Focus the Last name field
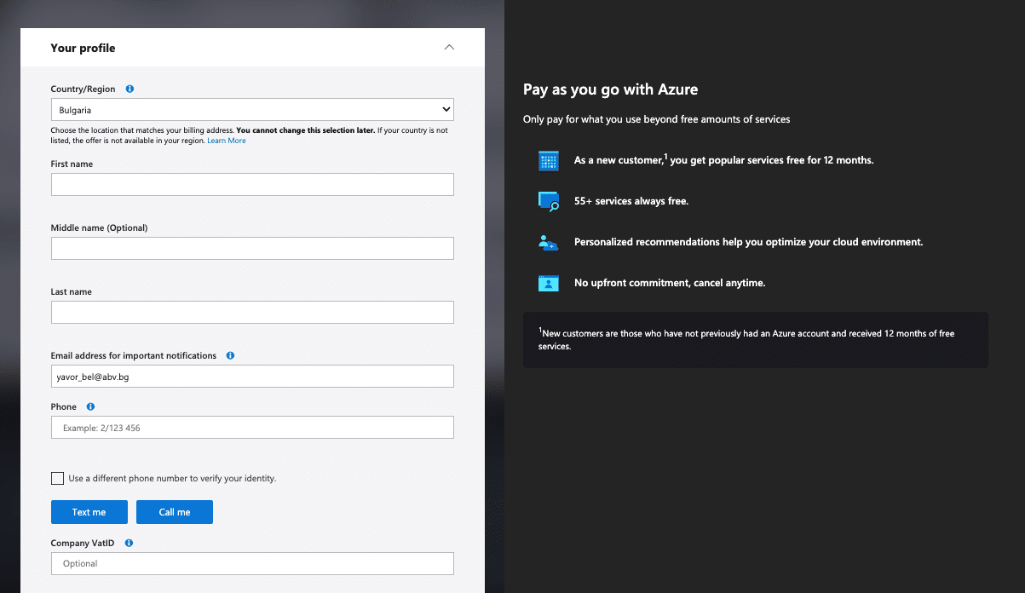The height and width of the screenshot is (593, 1025). coord(252,313)
